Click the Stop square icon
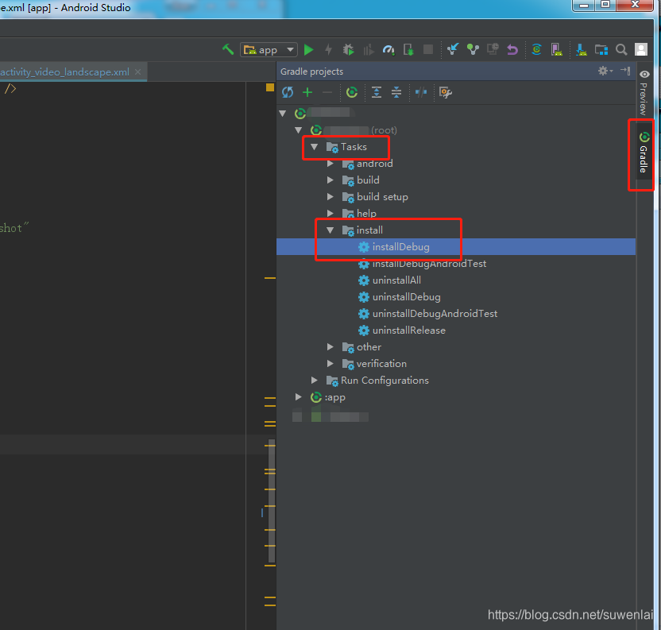The image size is (661, 630). click(428, 49)
